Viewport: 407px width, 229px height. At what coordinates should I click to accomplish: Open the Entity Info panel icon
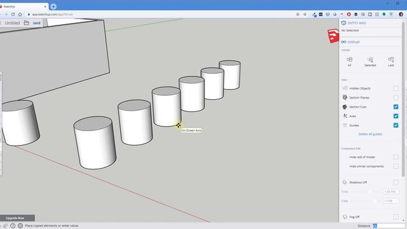[343, 23]
